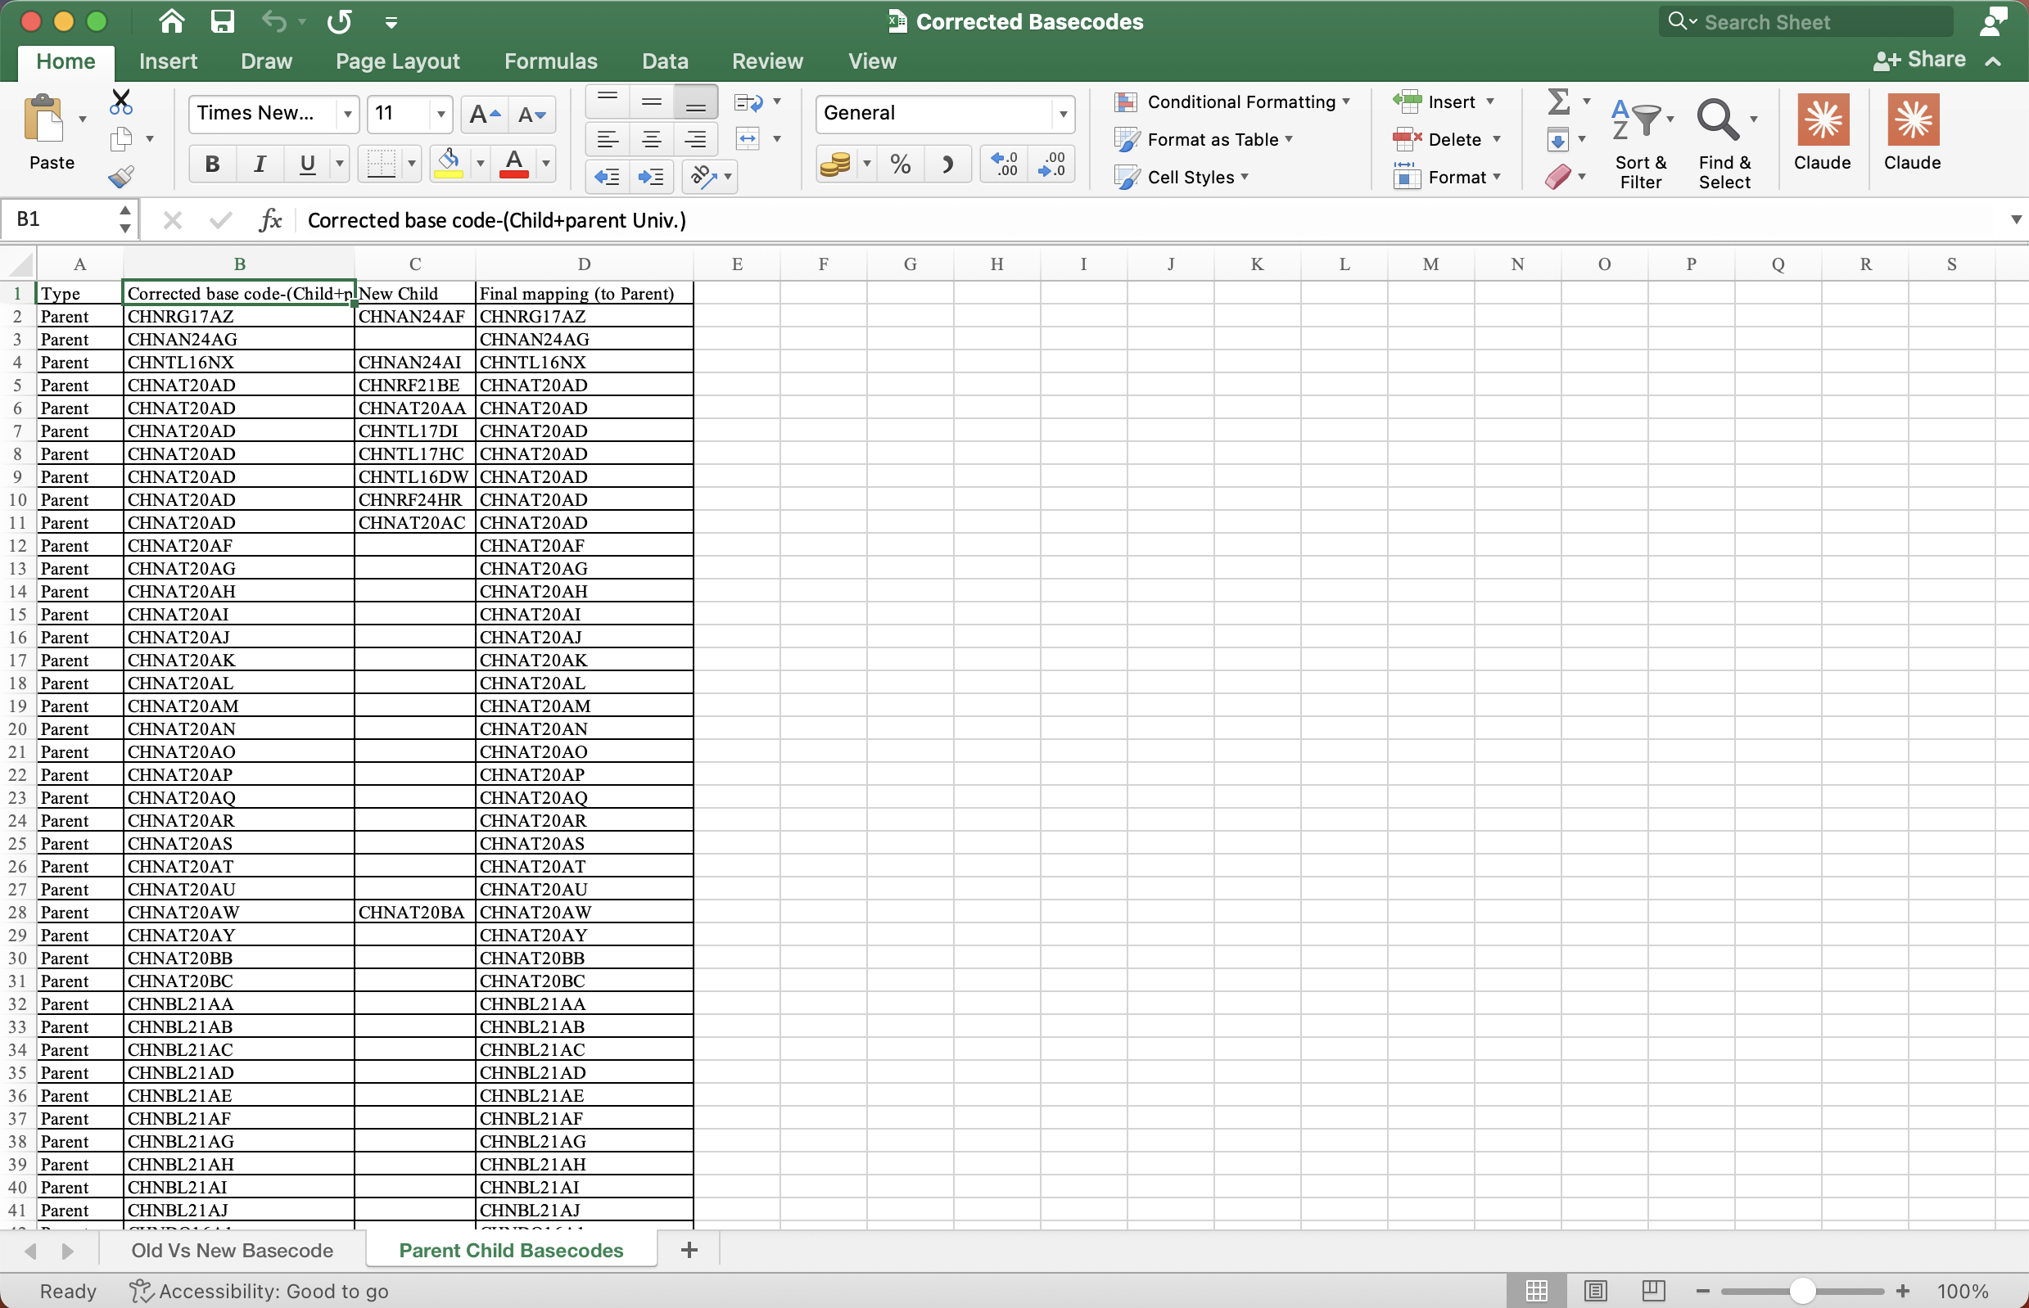This screenshot has height=1308, width=2029.
Task: Toggle bold formatting
Action: point(212,163)
